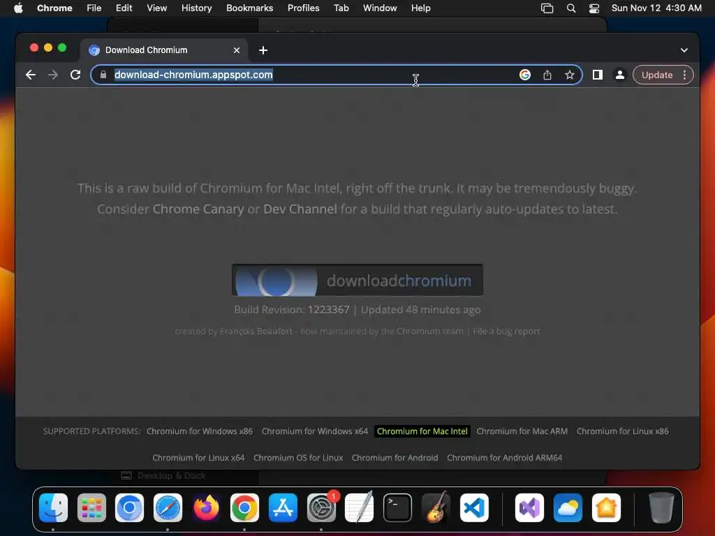The width and height of the screenshot is (715, 536).
Task: Open Trash from the Dock
Action: pyautogui.click(x=661, y=508)
